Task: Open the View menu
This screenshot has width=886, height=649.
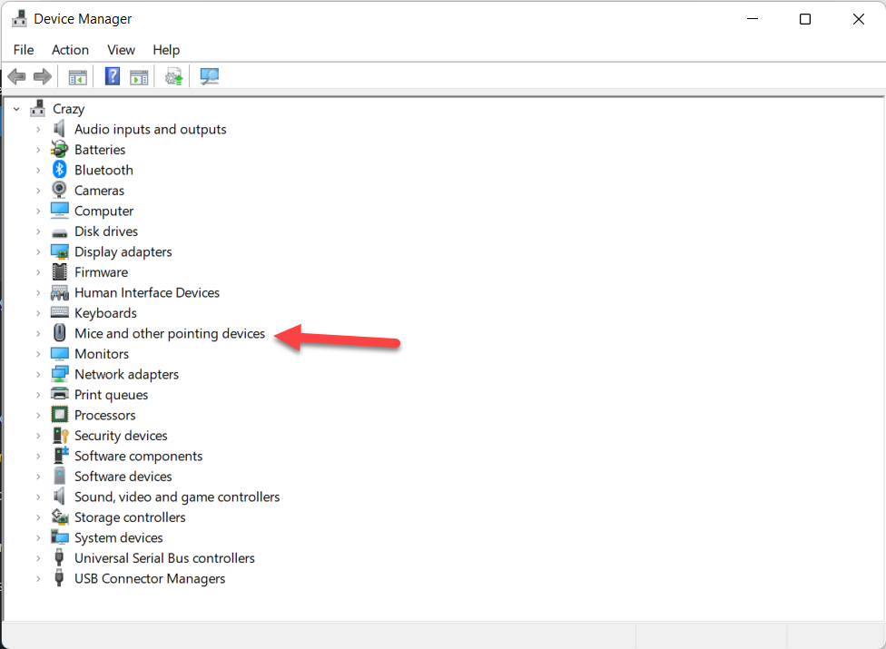Action: (121, 50)
